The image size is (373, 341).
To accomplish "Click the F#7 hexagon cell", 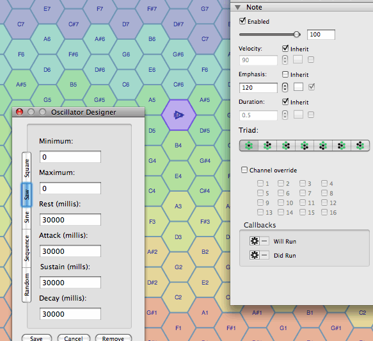I will click(152, 9).
